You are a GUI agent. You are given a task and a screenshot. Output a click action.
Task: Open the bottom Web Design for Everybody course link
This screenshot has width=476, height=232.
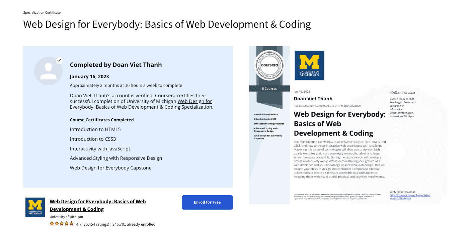(98, 205)
